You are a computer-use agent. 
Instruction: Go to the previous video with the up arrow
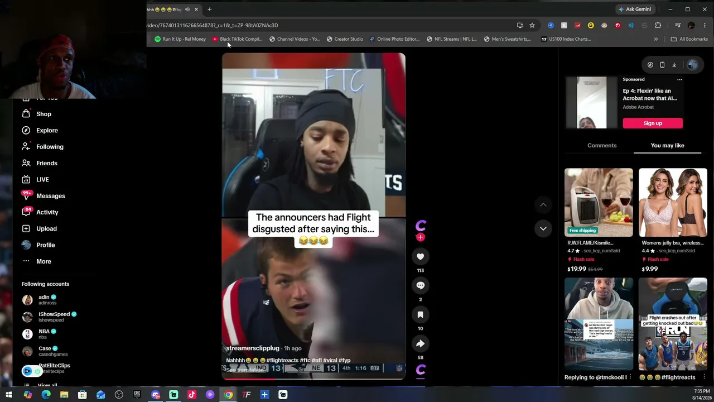543,205
